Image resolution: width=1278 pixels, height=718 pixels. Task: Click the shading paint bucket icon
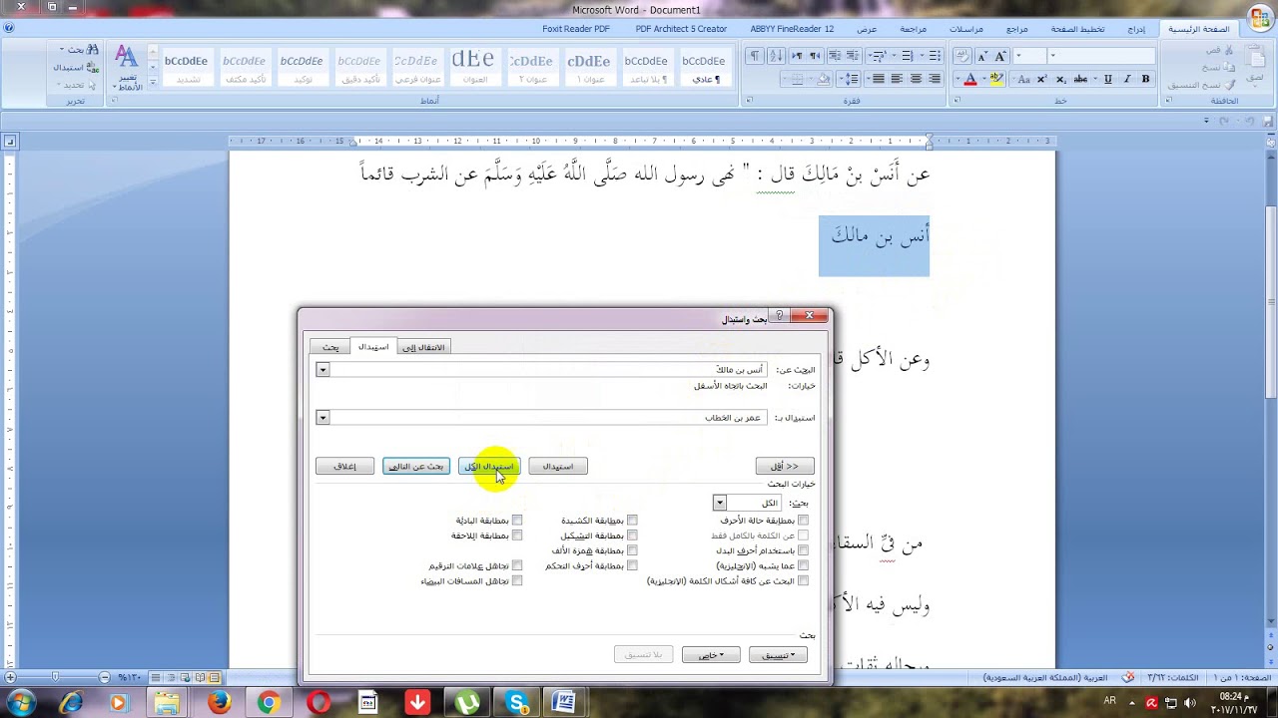pyautogui.click(x=824, y=79)
